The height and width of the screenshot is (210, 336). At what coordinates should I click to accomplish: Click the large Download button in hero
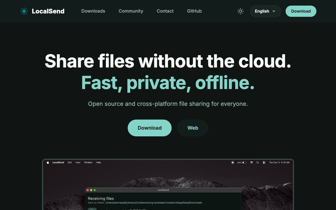tap(150, 128)
